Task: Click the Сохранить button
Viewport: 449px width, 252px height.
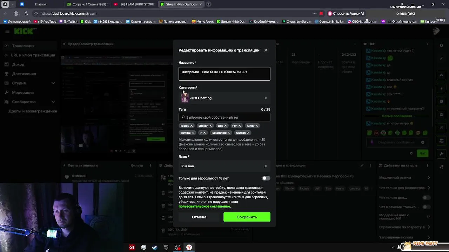Action: (x=247, y=217)
